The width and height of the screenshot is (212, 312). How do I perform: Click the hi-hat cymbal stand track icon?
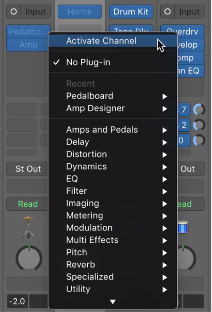pos(29,227)
